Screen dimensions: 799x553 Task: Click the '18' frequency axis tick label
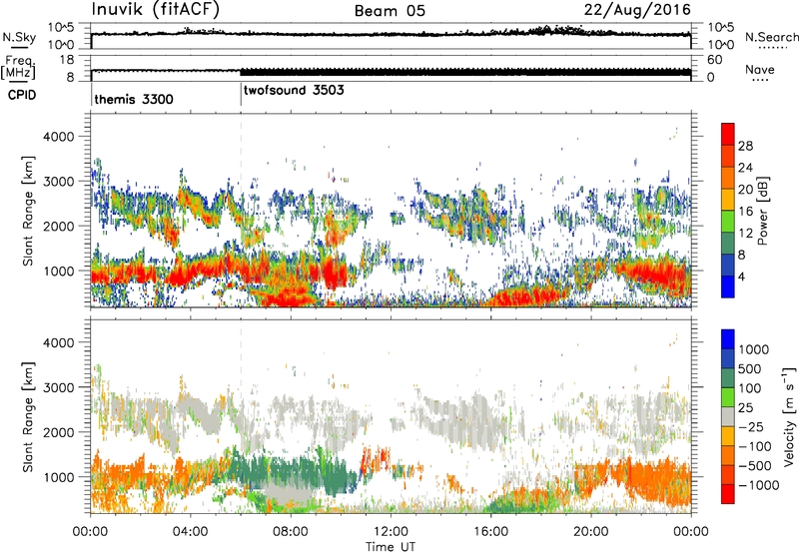point(67,60)
